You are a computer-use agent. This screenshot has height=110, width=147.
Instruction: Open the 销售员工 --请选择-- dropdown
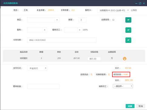tap(123, 86)
